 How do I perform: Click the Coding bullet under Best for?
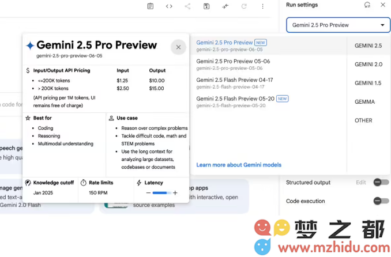coord(46,128)
